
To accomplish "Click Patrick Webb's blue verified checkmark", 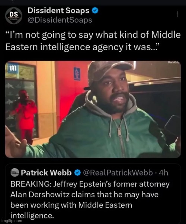I will pos(77,173).
